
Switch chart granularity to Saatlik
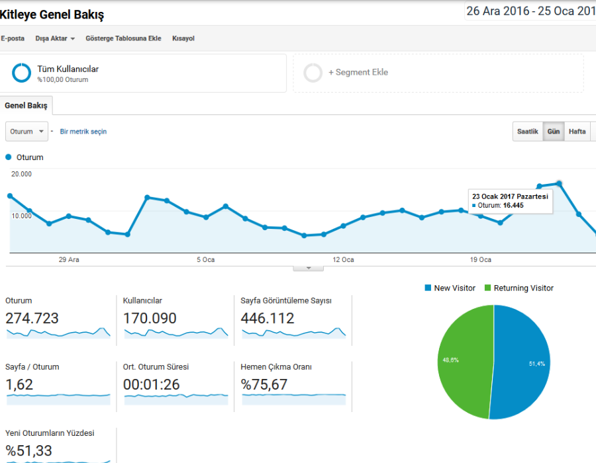click(x=528, y=132)
